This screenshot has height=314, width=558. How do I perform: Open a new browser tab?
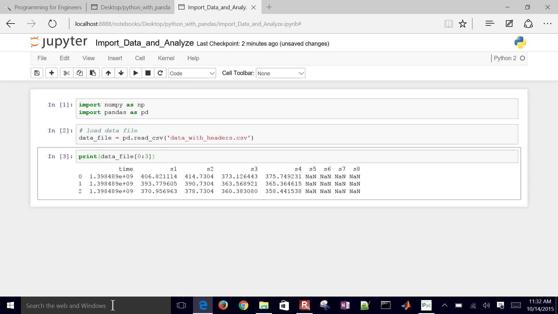(x=269, y=7)
